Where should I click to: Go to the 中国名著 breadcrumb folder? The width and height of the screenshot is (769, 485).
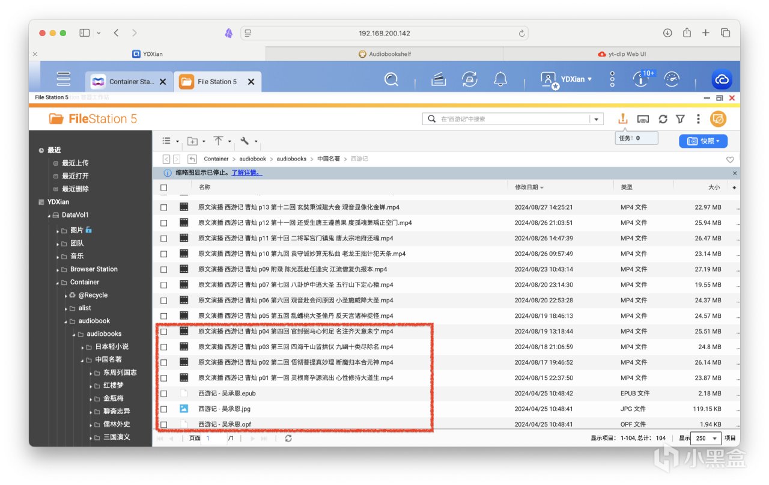pos(329,159)
